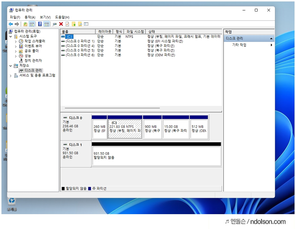Click the 이벤트 뷰어 icon in tree

pos(21,46)
